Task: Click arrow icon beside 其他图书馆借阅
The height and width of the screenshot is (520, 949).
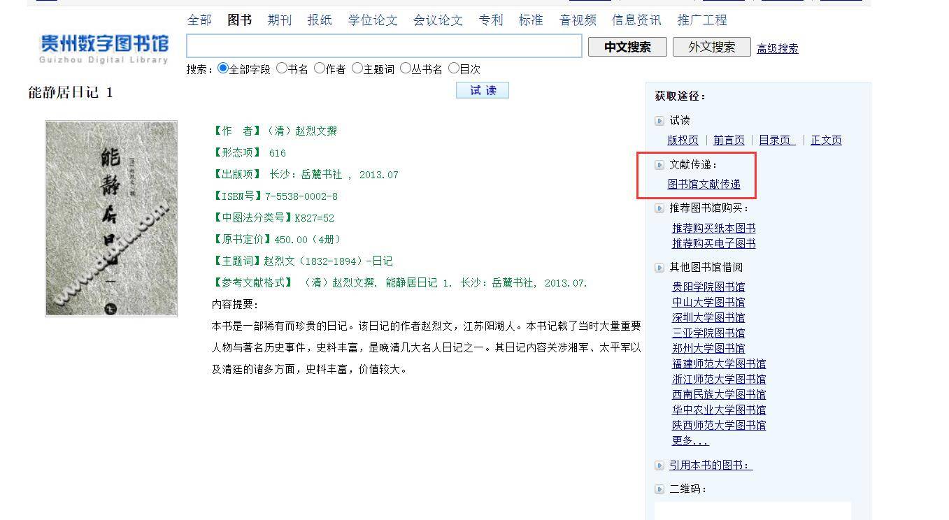Action: pyautogui.click(x=659, y=268)
